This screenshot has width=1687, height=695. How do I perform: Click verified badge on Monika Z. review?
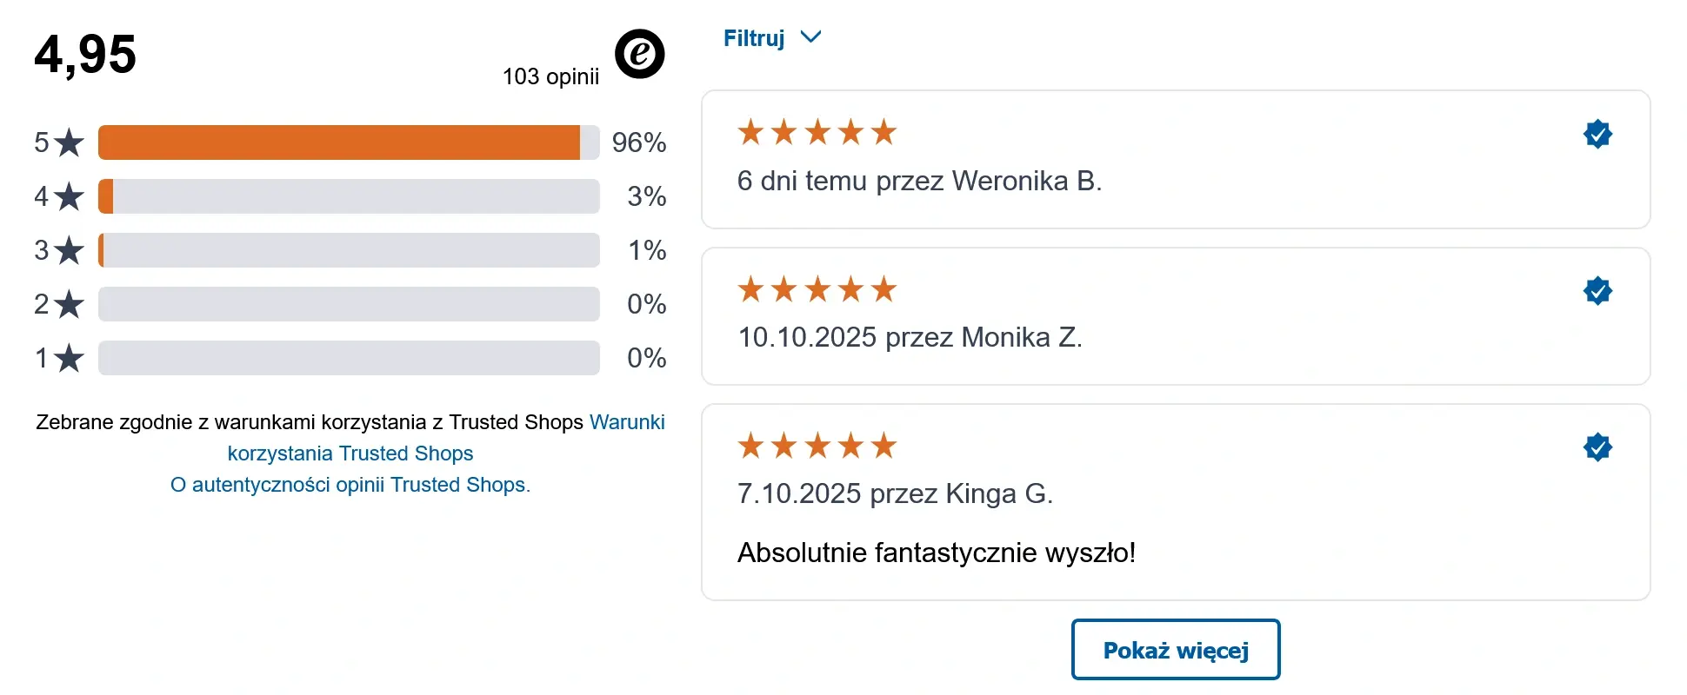[1597, 290]
